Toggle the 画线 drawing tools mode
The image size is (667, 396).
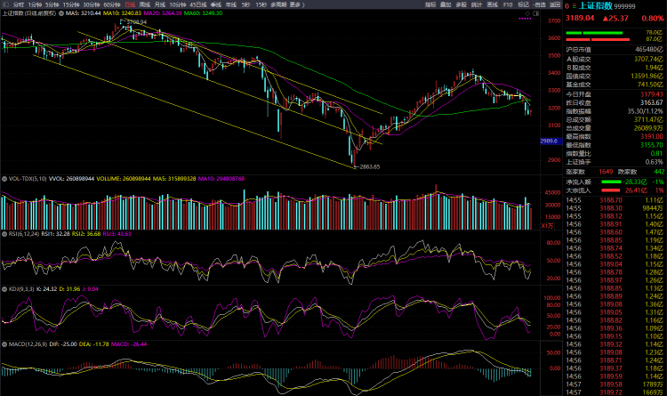[492, 4]
